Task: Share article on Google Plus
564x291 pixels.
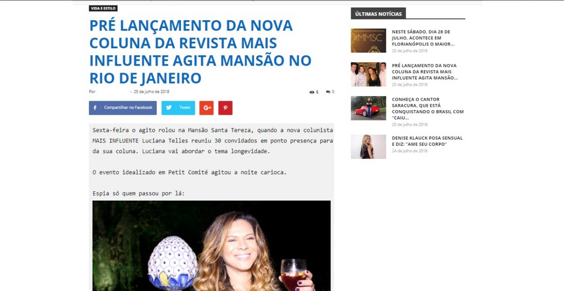Action: [206, 108]
